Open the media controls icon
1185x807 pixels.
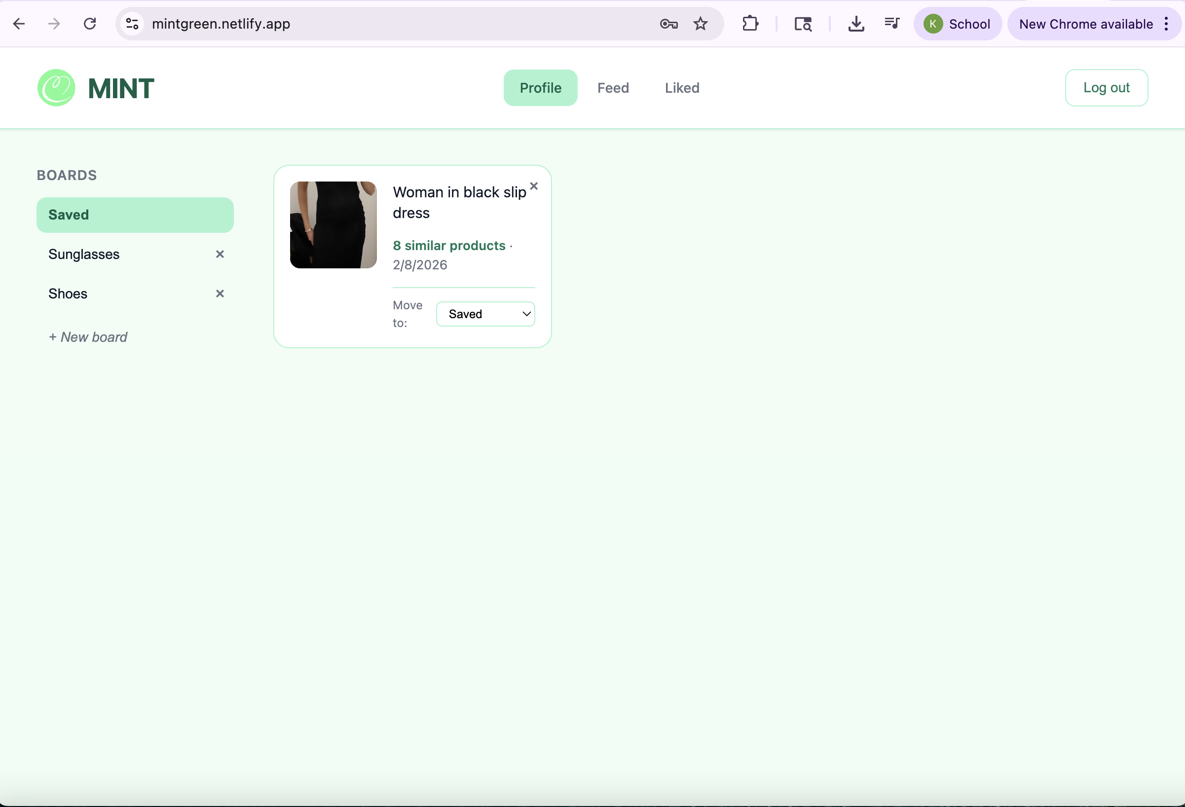point(892,24)
